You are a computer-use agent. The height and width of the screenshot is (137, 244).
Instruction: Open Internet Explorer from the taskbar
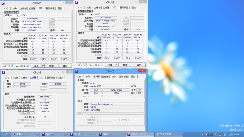pyautogui.click(x=6, y=134)
